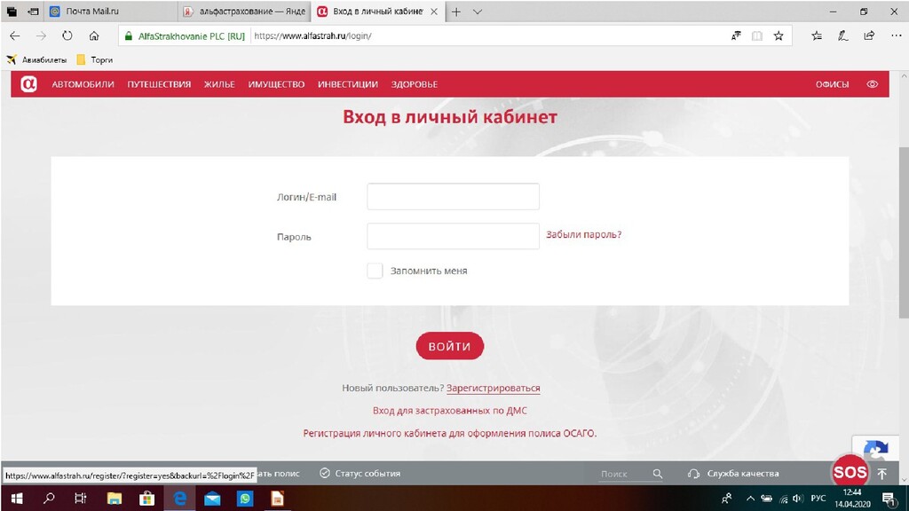Open ИМУЩЕСТВО menu

tap(276, 84)
